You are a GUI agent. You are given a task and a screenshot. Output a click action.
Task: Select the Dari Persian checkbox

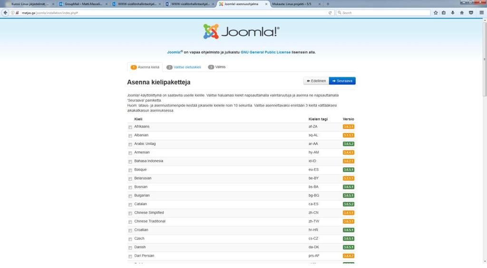click(x=130, y=257)
